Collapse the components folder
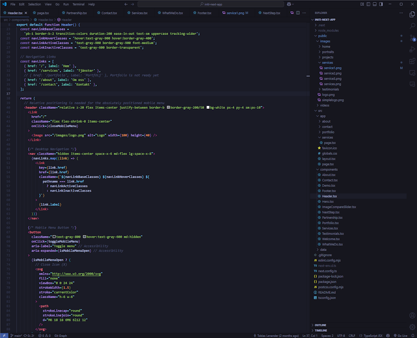 pos(359,169)
